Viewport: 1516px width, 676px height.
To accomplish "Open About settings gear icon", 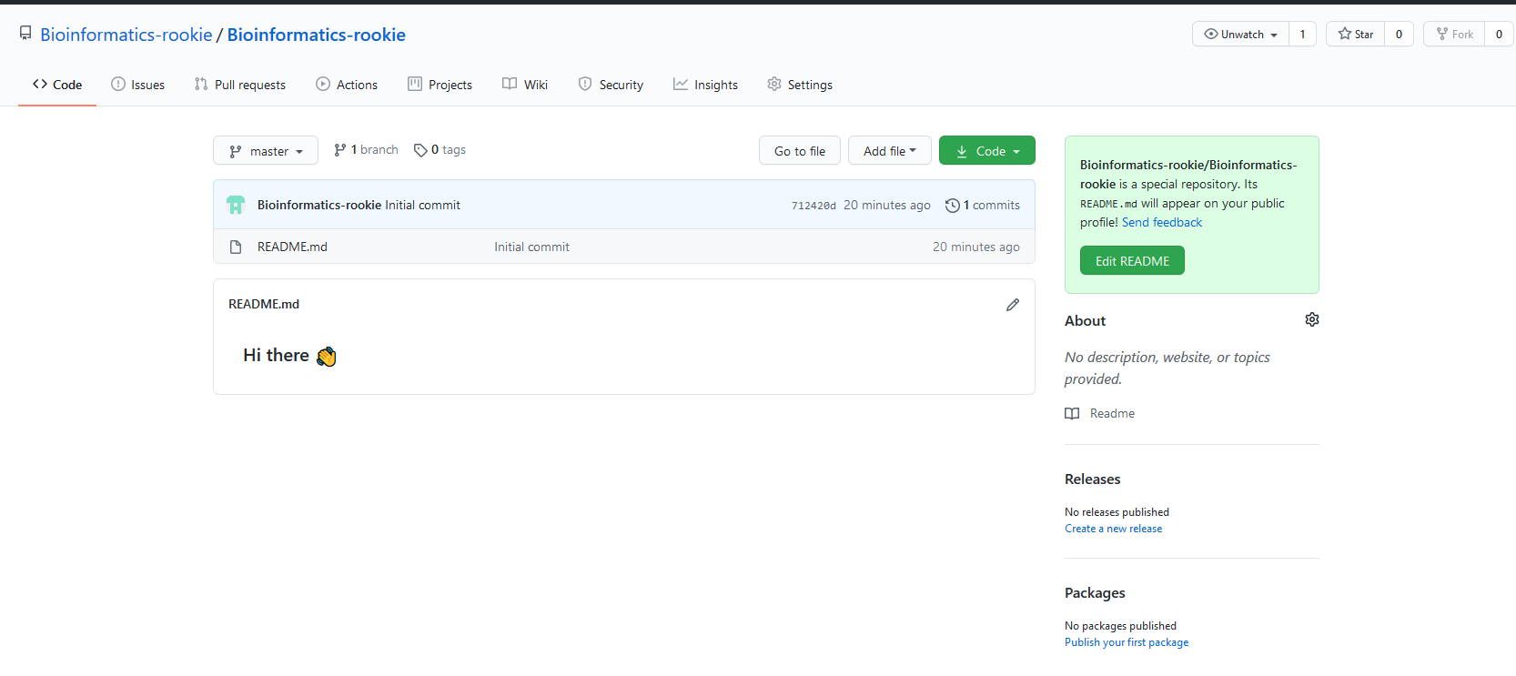I will (1311, 319).
